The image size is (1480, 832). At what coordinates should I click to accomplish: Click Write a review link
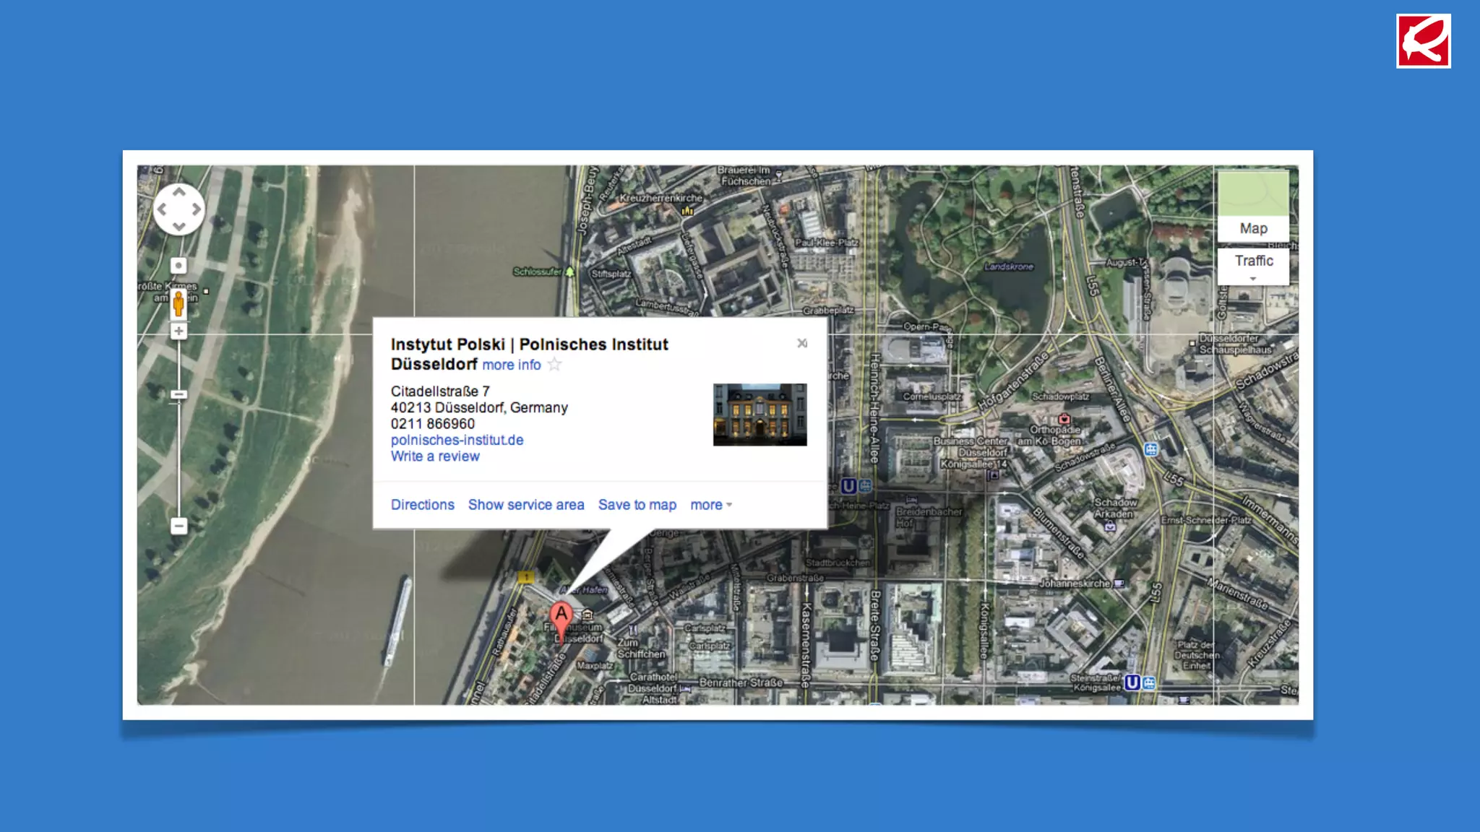pos(434,456)
